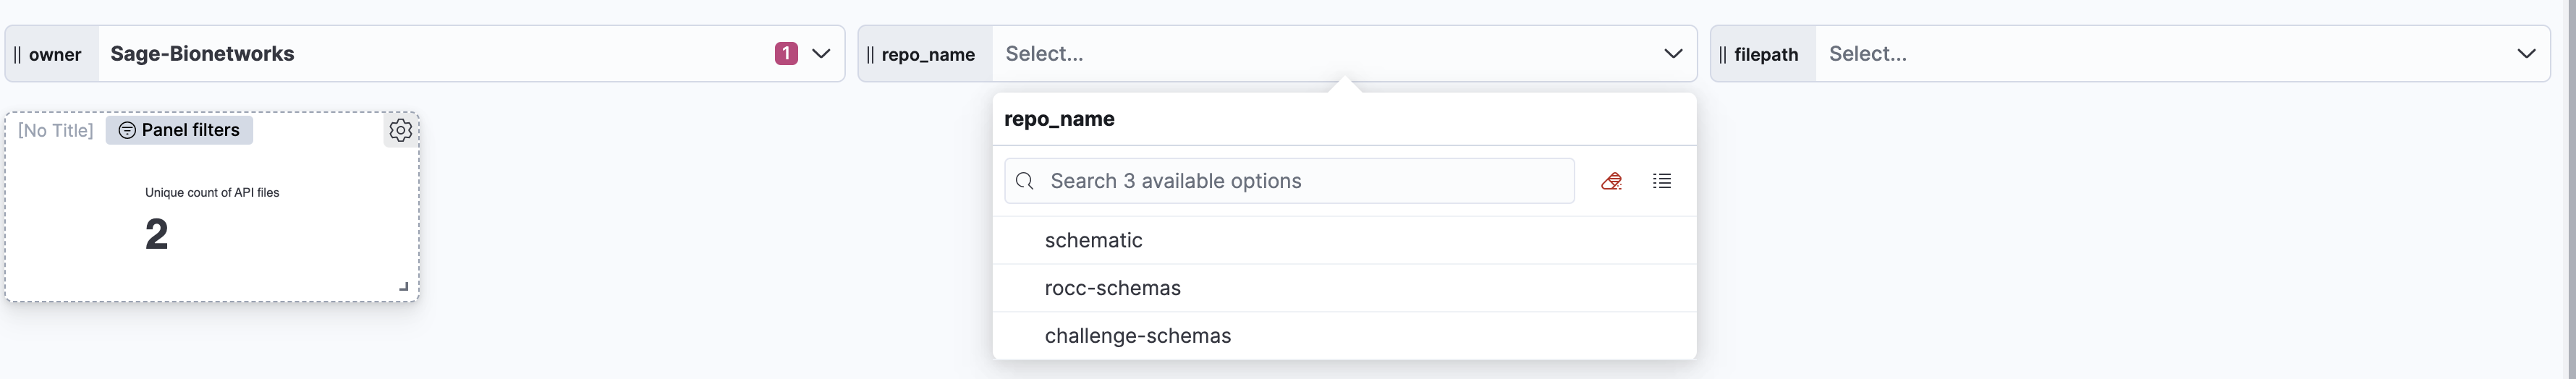Click the clear all selections eraser icon
The image size is (2576, 379).
pyautogui.click(x=1611, y=181)
